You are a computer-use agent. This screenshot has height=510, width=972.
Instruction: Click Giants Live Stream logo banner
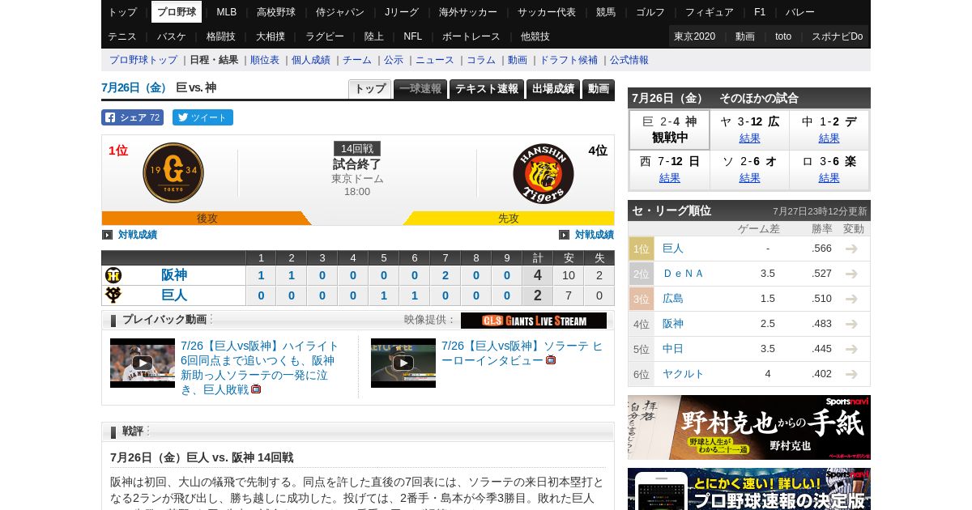[534, 321]
